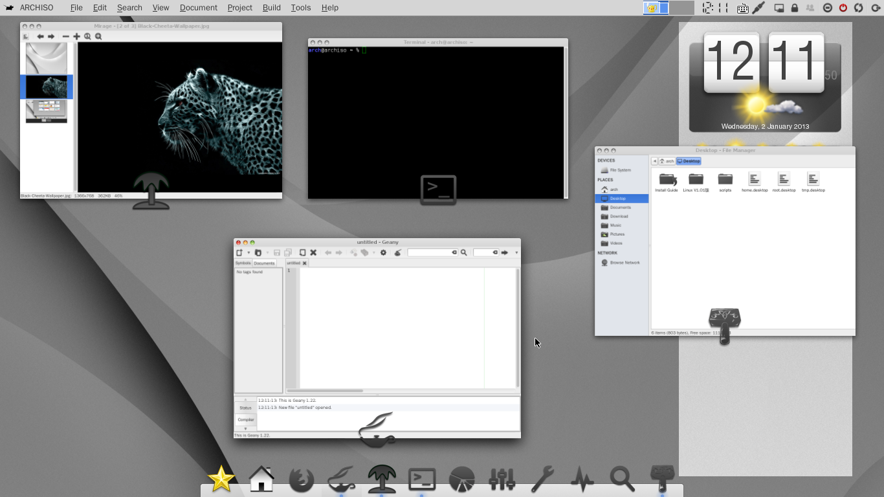Viewport: 884px width, 497px height.
Task: Open the Build menu
Action: coord(272,8)
